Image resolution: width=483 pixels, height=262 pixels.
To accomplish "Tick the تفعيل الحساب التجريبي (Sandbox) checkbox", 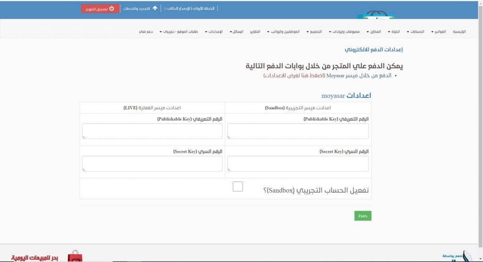I will [x=238, y=187].
